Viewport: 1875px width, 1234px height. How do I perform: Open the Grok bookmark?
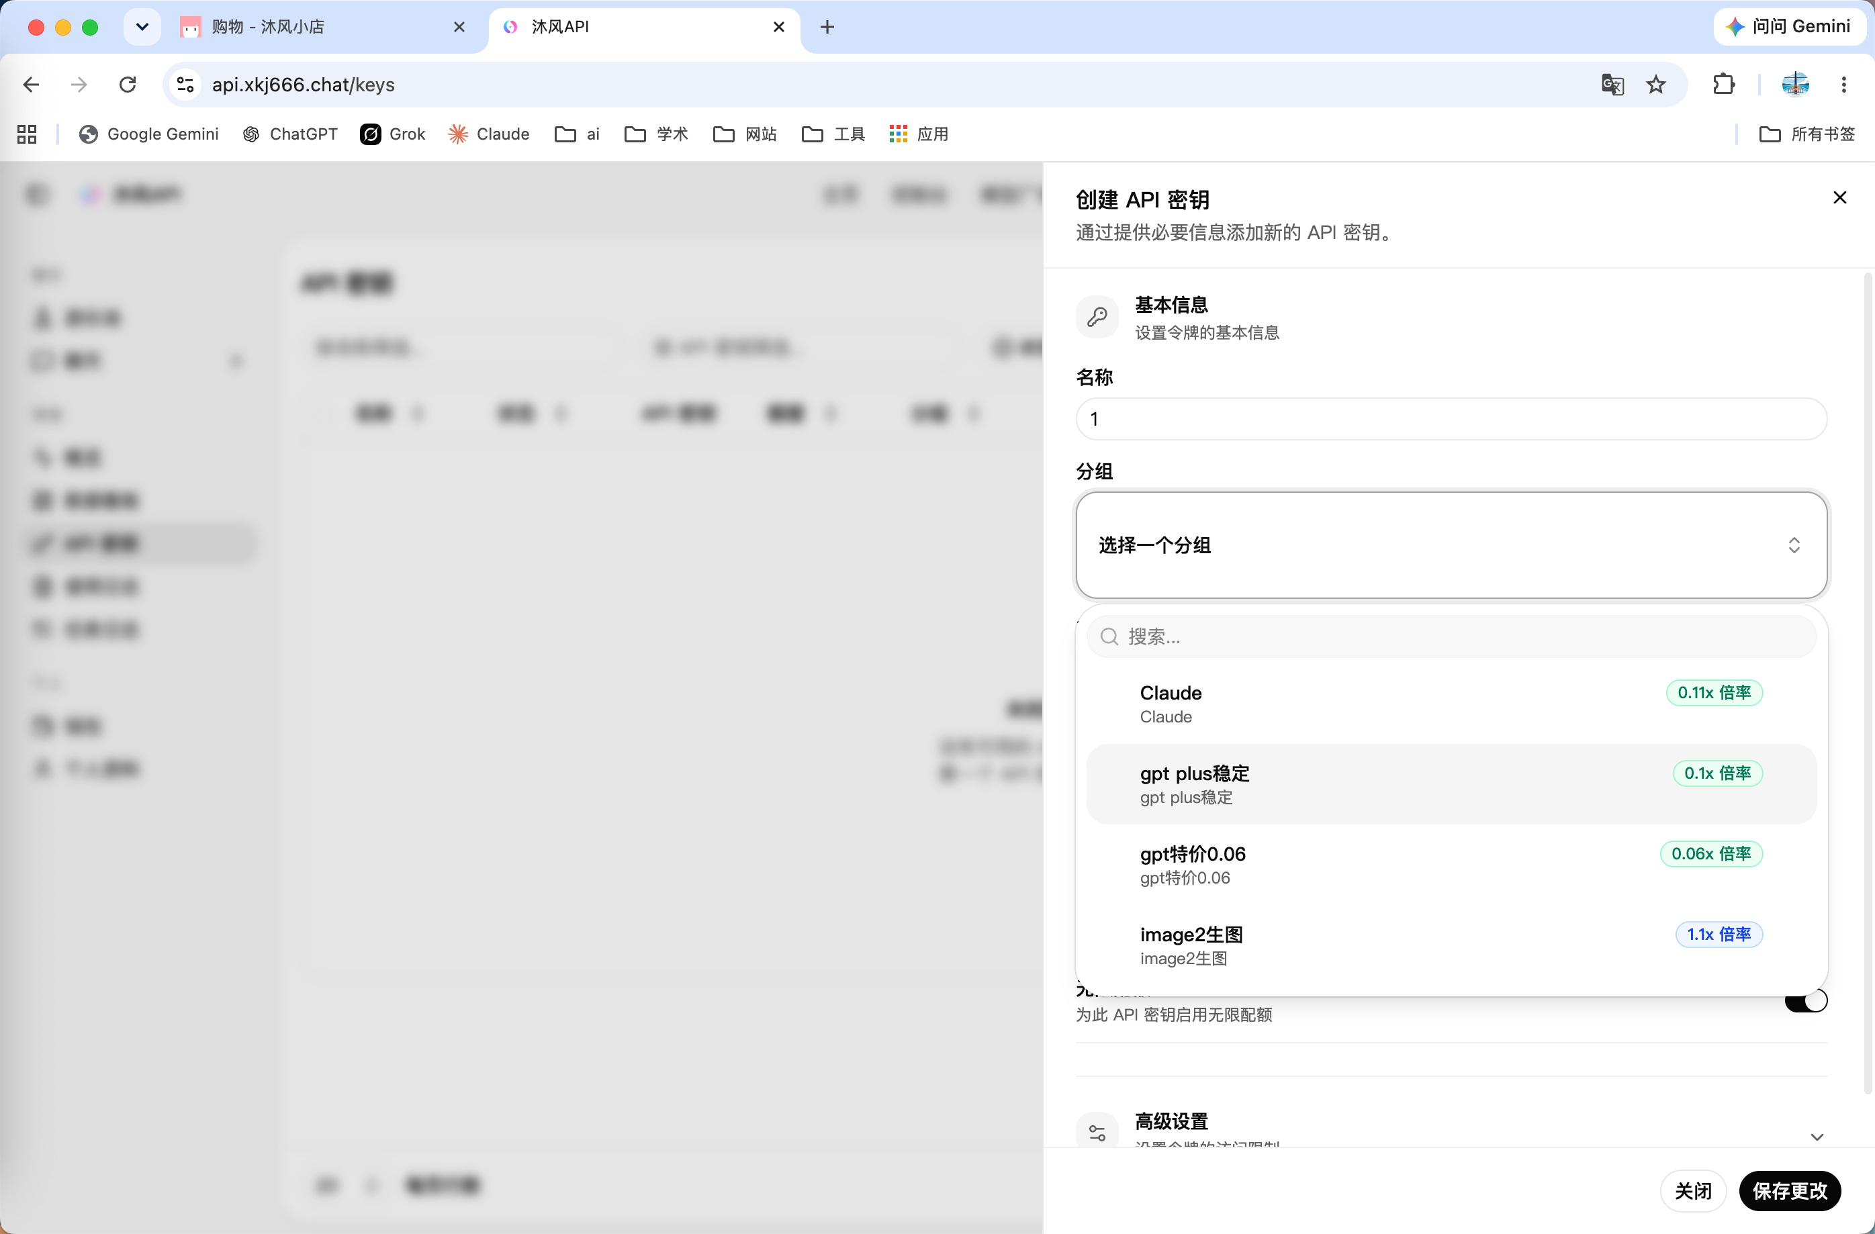pyautogui.click(x=393, y=134)
